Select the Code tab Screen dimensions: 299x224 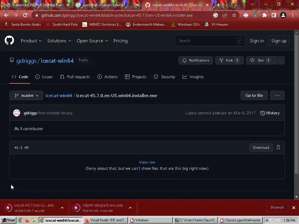[x=20, y=77]
